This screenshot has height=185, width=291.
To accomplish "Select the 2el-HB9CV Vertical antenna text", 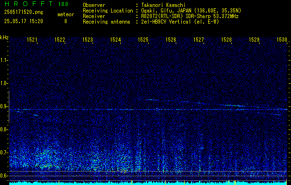I will 180,22.
